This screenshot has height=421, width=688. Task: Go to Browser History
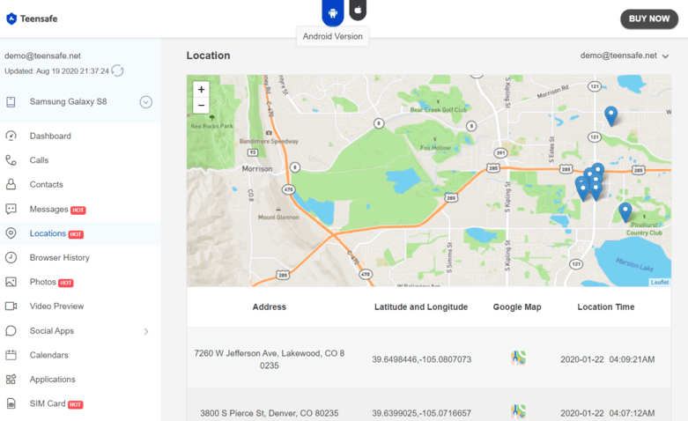point(59,258)
